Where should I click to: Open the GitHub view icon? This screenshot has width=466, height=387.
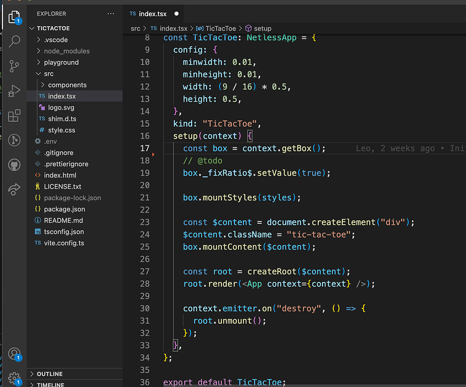pos(14,165)
